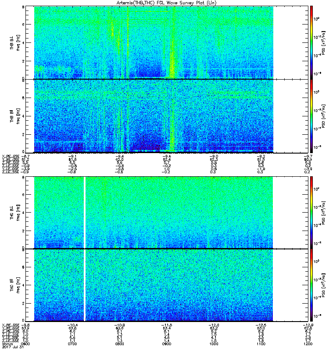Click the THB B∥ spectrogram panel
The image size is (329, 350).
pyautogui.click(x=167, y=116)
